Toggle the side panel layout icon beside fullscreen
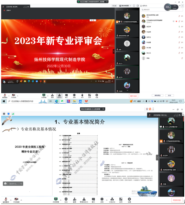The height and width of the screenshot is (205, 185). click(x=137, y=6)
